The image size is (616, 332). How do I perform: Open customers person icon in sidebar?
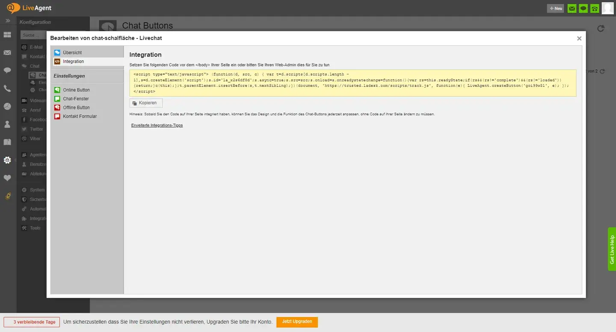click(7, 124)
